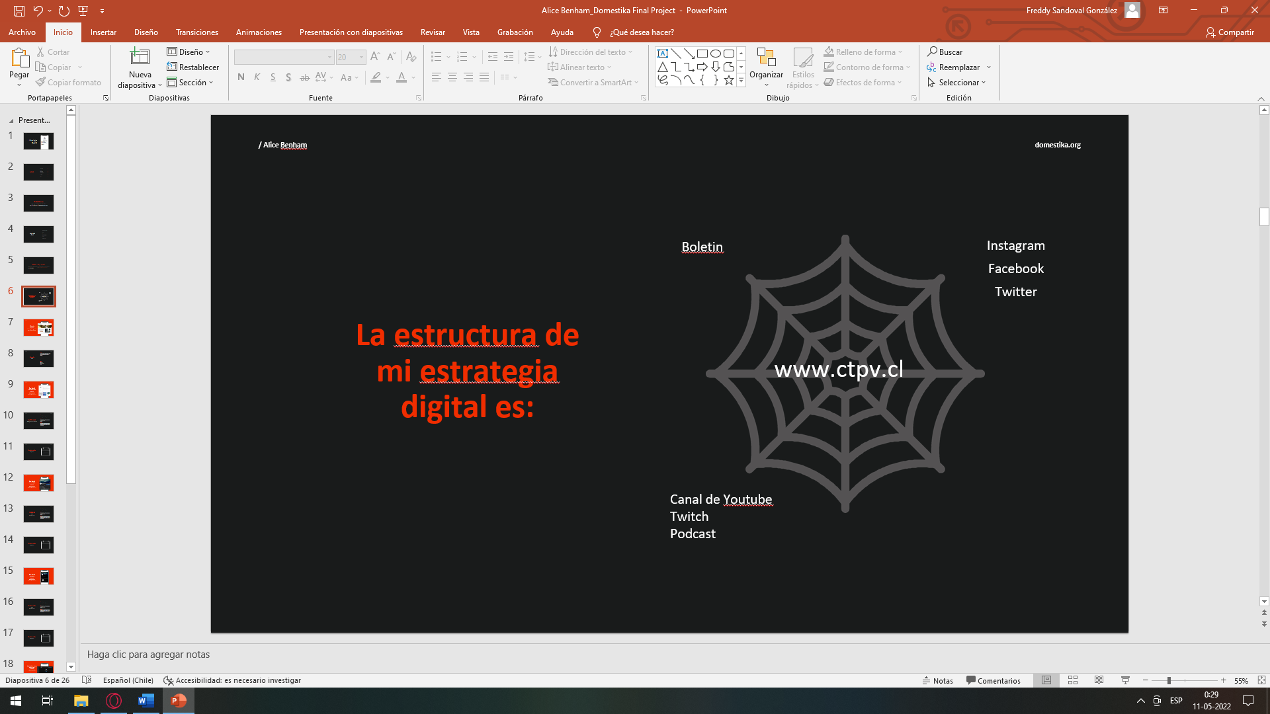Image resolution: width=1270 pixels, height=714 pixels.
Task: Click the Organizar arrange icon
Action: pyautogui.click(x=766, y=58)
